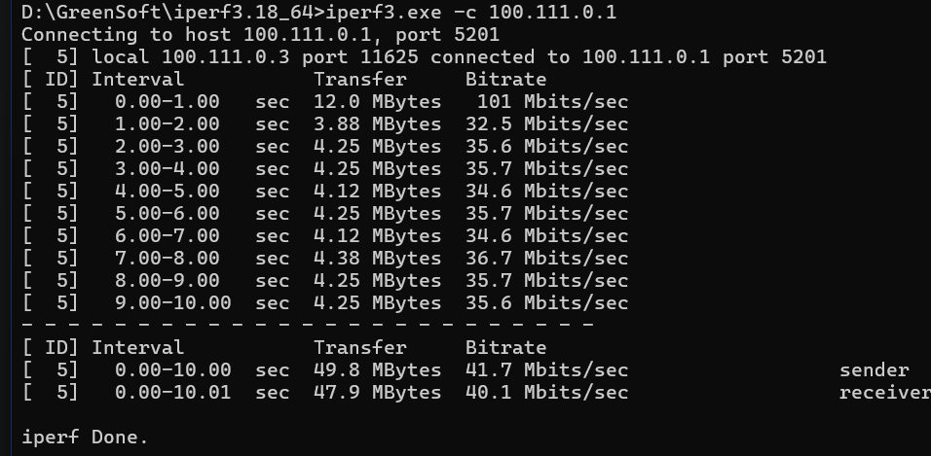Click the "iperf Done." message
931x456 pixels.
[x=85, y=437]
